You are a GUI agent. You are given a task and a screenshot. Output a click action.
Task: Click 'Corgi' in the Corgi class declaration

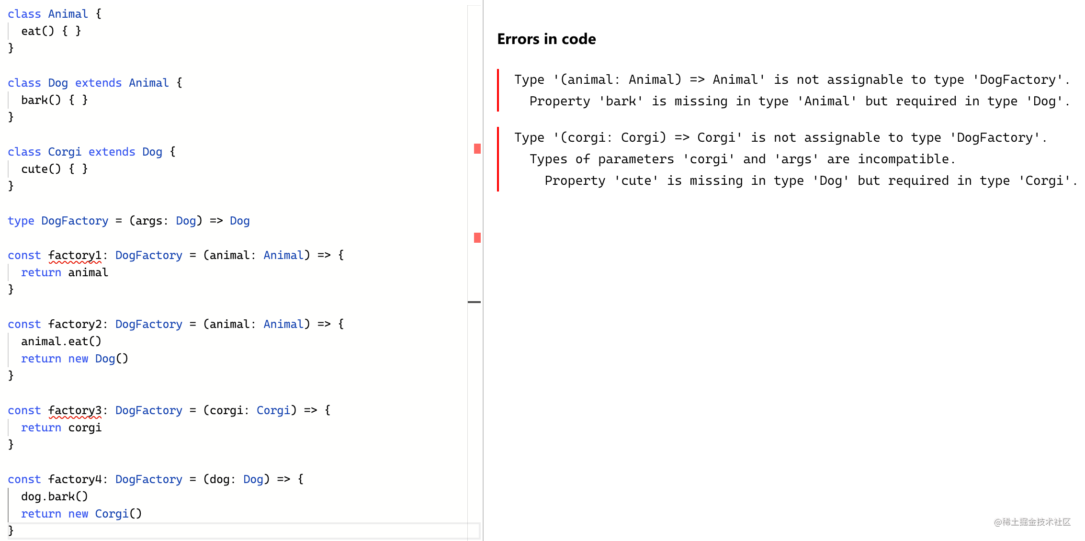pyautogui.click(x=65, y=152)
